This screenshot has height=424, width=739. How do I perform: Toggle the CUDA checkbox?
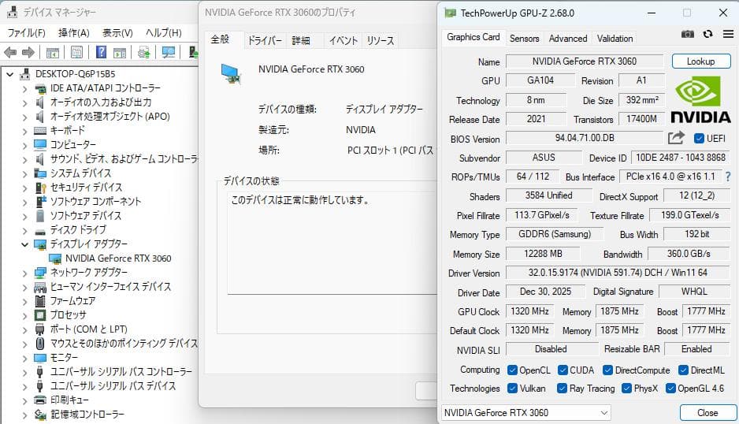[x=563, y=370]
